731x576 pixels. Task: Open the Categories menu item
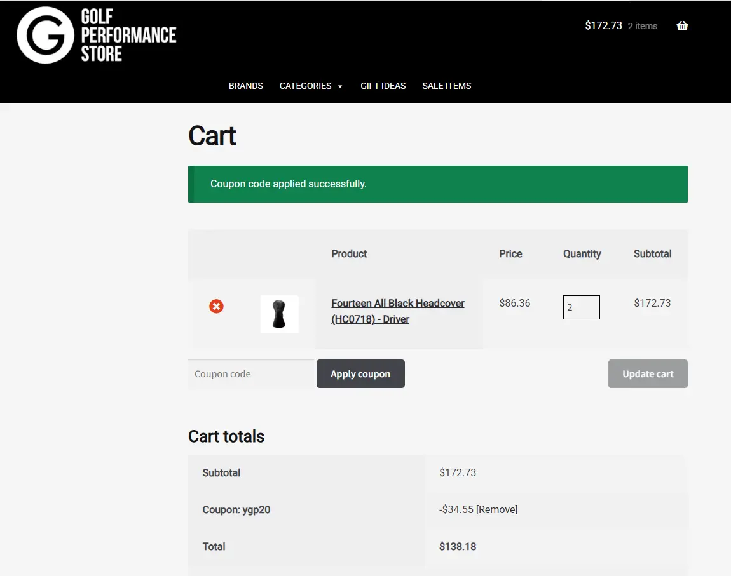[x=305, y=86]
